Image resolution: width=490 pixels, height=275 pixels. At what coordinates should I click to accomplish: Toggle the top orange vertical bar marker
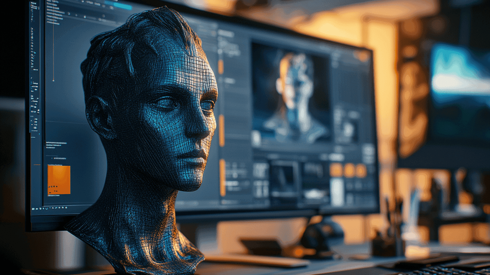[221, 66]
